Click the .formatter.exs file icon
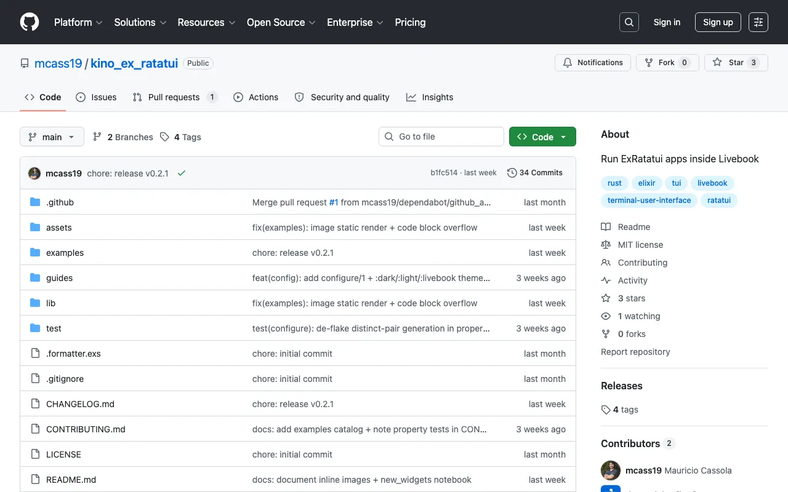The height and width of the screenshot is (492, 788). tap(35, 354)
